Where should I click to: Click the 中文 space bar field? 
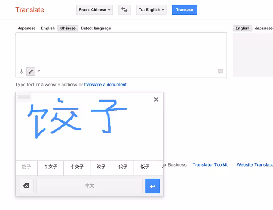[89, 186]
